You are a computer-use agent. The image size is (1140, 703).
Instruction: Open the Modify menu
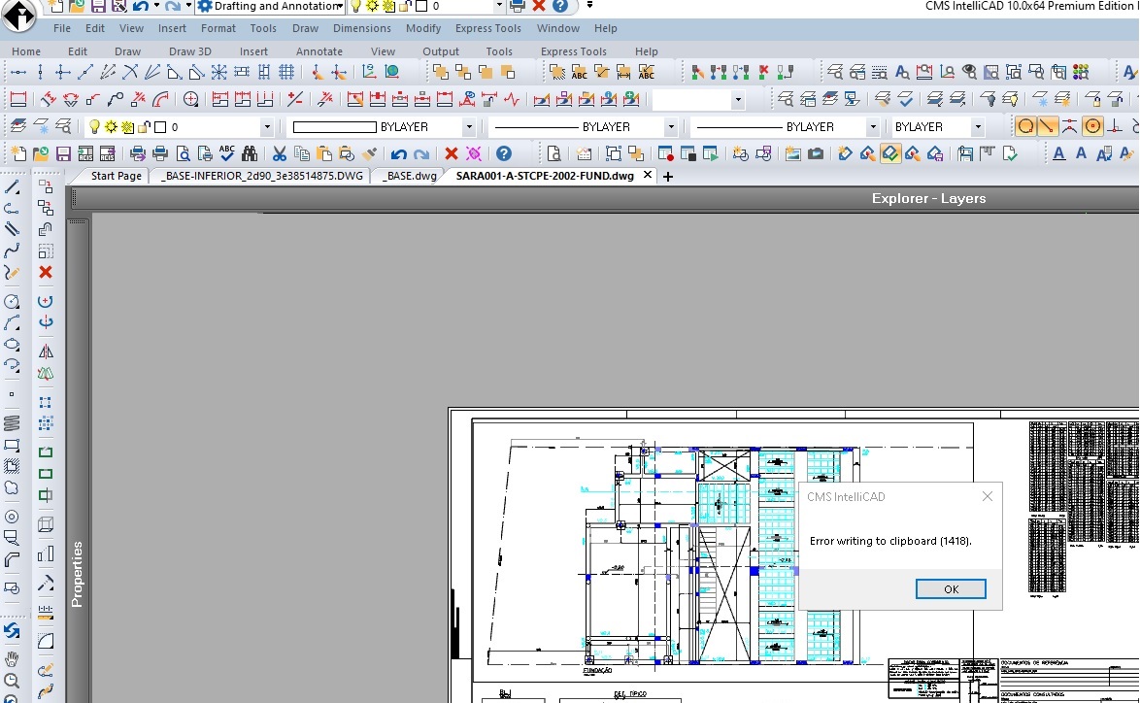point(423,28)
